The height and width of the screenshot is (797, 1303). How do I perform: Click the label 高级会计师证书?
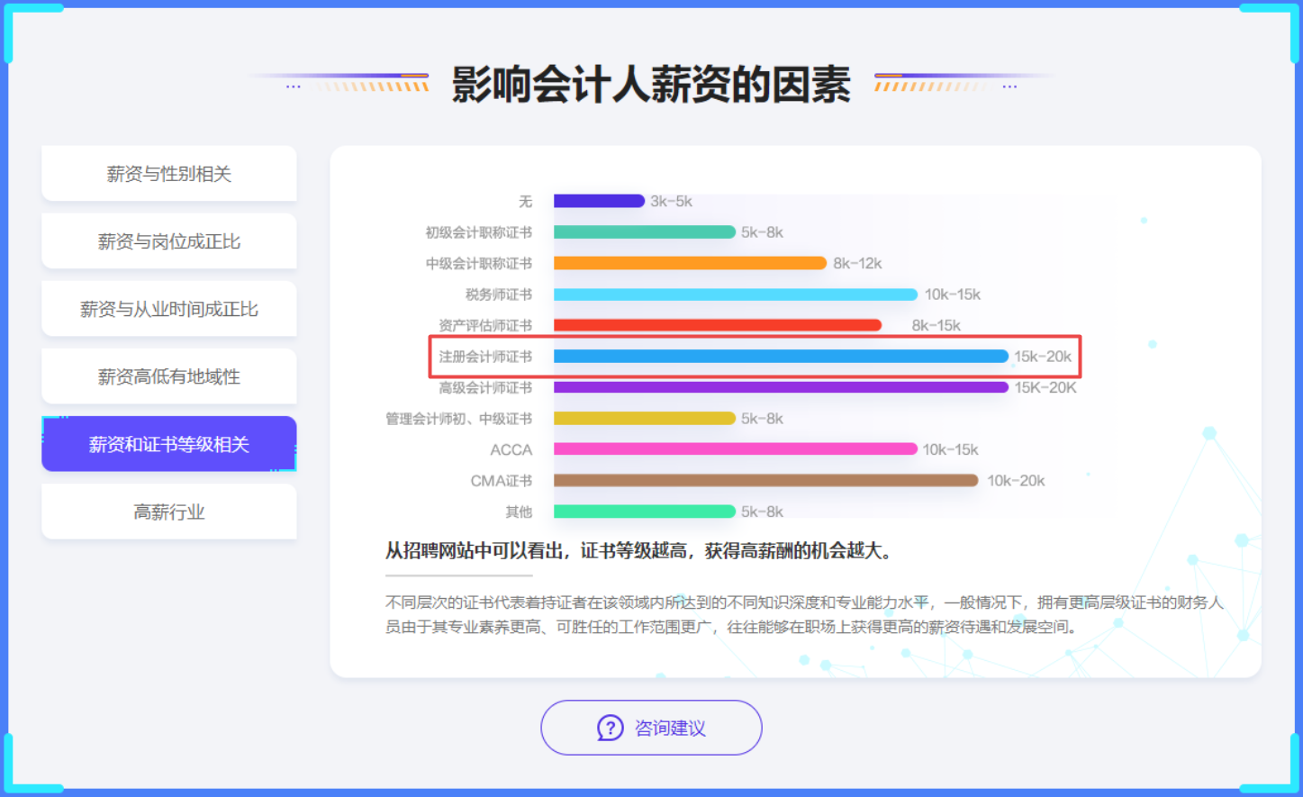pyautogui.click(x=485, y=387)
